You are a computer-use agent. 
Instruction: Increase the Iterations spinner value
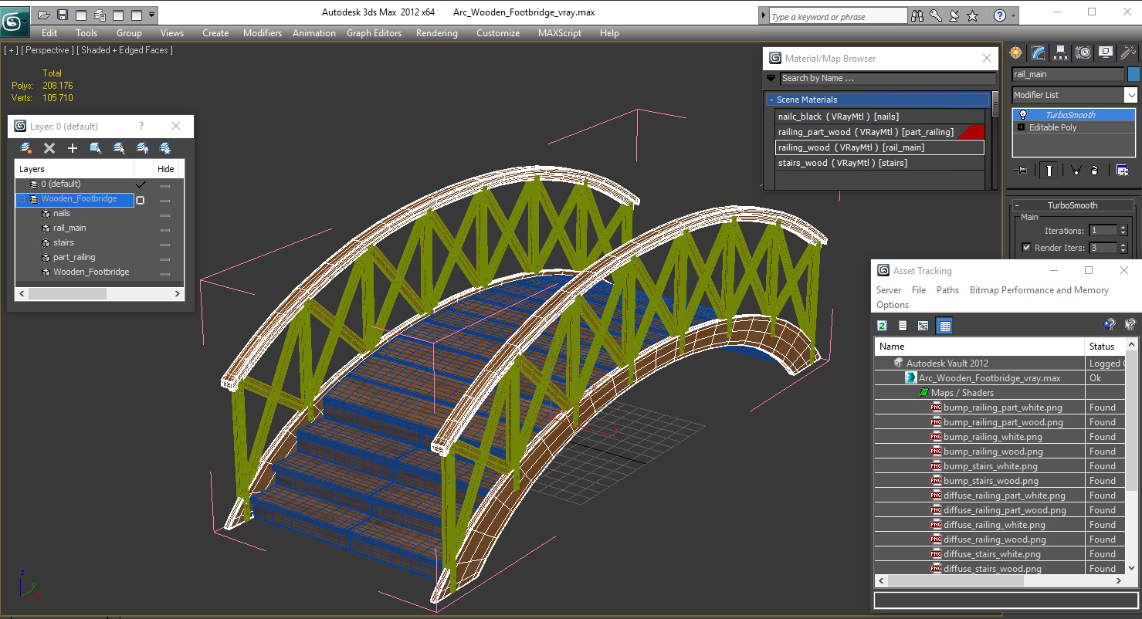click(x=1122, y=228)
